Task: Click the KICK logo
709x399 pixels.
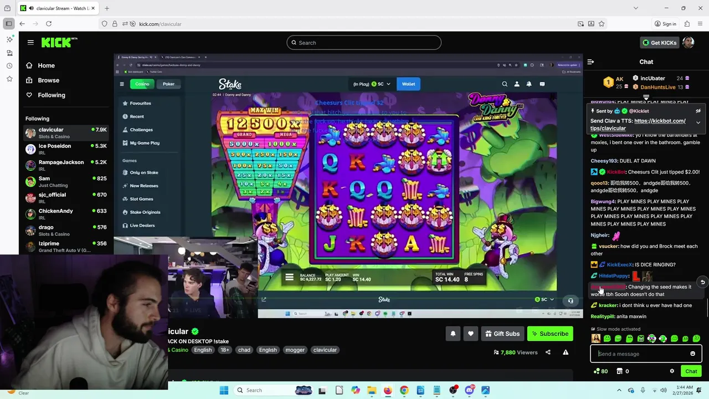Action: click(x=59, y=43)
